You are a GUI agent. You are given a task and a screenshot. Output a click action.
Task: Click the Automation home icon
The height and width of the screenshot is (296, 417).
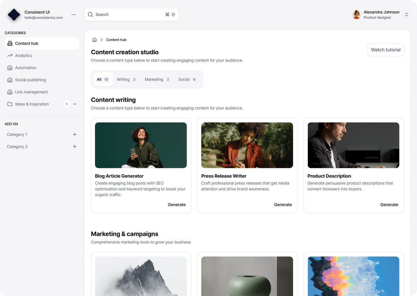(x=10, y=68)
